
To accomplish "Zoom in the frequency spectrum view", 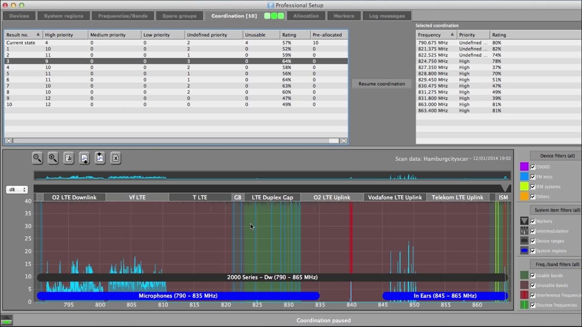I will click(53, 158).
